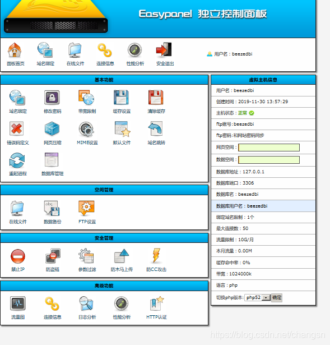The width and height of the screenshot is (330, 345).
Task: Open 缓存设置 floppy disk icon
Action: pos(121,97)
